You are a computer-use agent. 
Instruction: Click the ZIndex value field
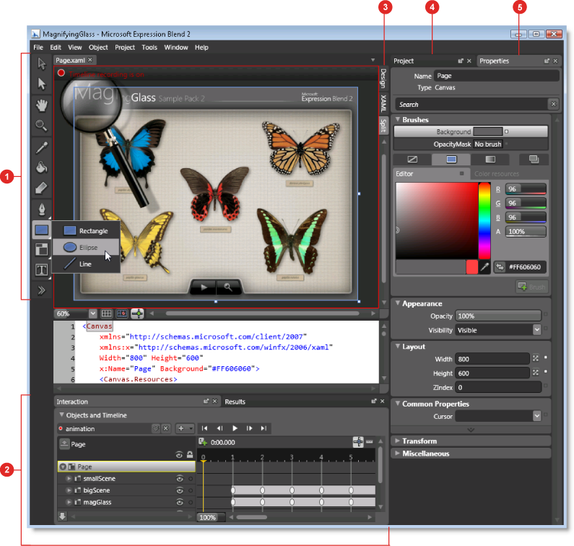coord(498,387)
